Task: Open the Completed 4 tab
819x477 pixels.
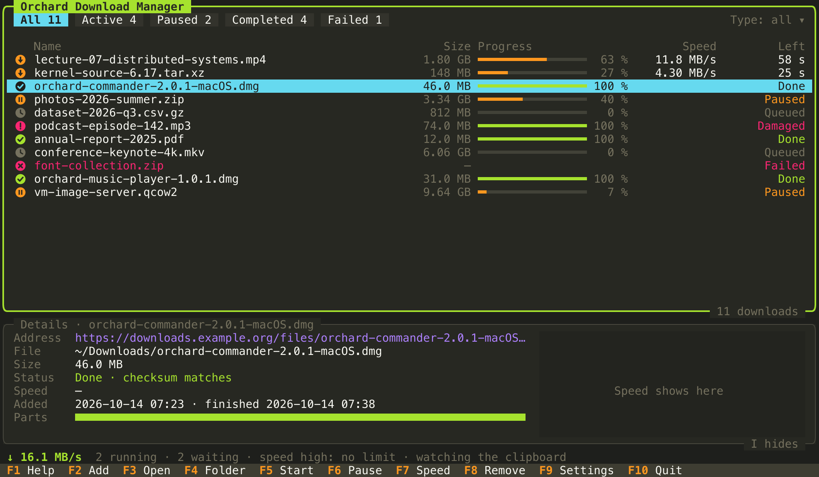Action: (x=269, y=20)
